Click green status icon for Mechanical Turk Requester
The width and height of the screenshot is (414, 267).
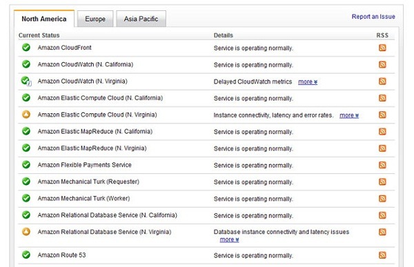click(26, 181)
